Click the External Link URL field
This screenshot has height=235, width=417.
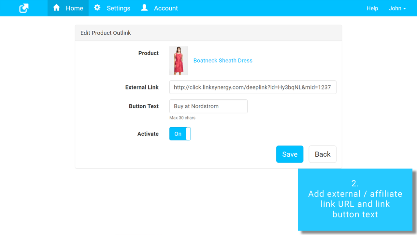pos(253,87)
